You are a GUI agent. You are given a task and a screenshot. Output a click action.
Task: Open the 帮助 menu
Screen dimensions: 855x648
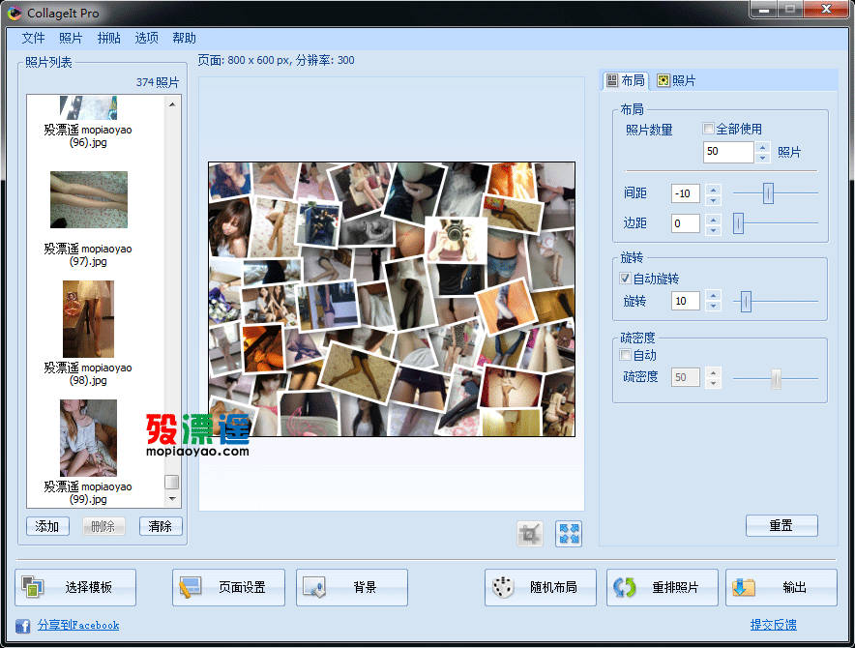(x=185, y=38)
